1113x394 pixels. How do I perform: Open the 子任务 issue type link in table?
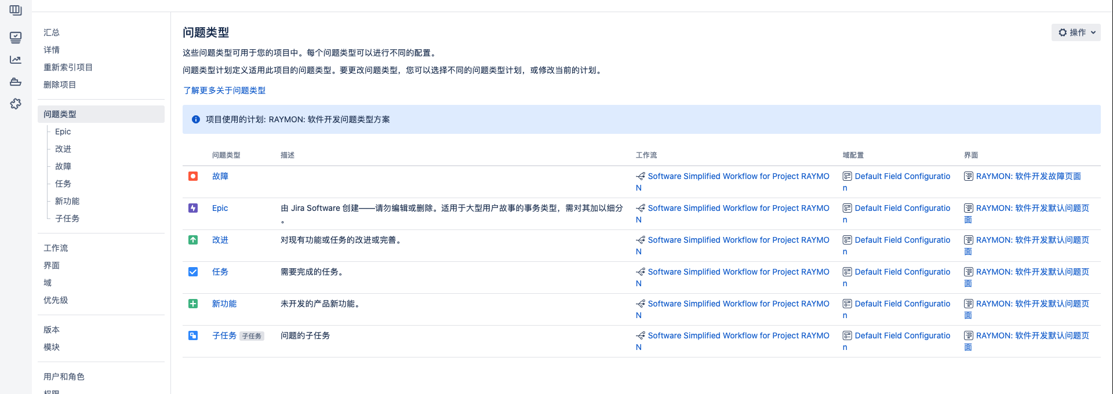(224, 335)
